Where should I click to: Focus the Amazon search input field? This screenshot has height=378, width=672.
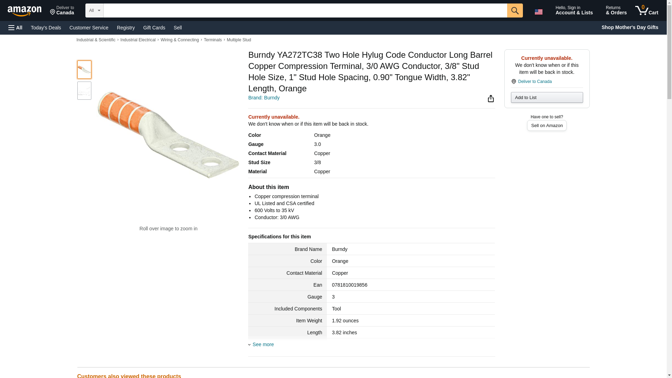click(x=305, y=10)
